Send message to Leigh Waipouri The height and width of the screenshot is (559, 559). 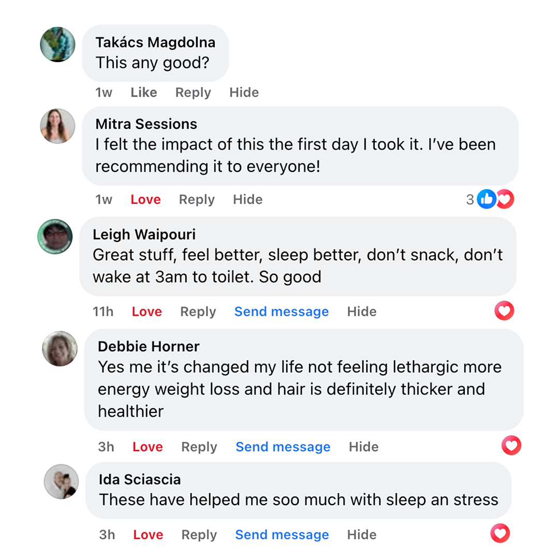(281, 312)
